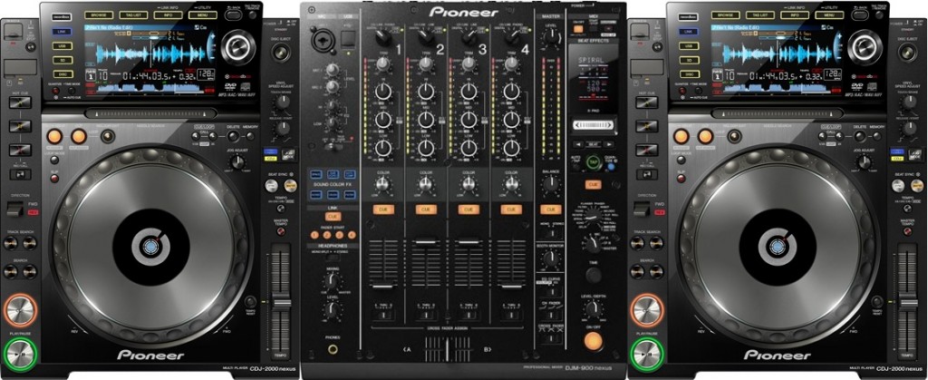Tap the BEAT SYNC button on left CDJ
The height and width of the screenshot is (380, 928).
point(272,185)
